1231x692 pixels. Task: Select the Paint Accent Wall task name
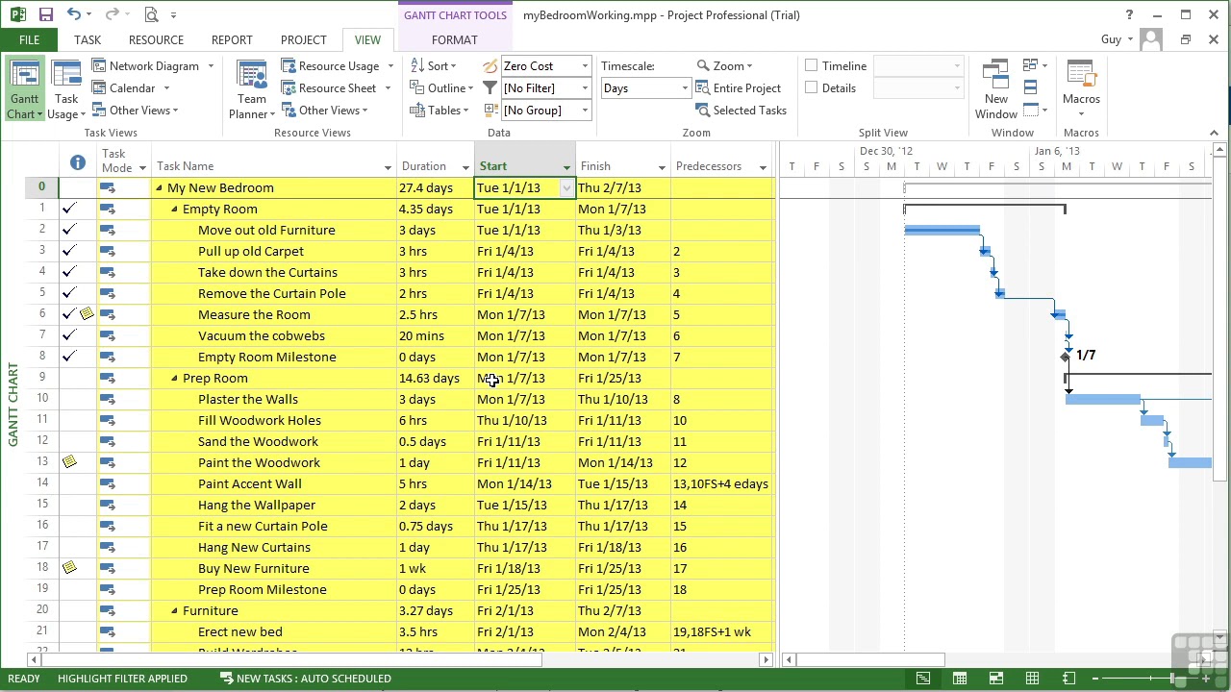(x=250, y=484)
